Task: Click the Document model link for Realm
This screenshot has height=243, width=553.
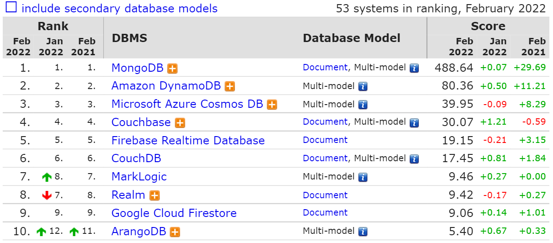Action: click(x=325, y=195)
